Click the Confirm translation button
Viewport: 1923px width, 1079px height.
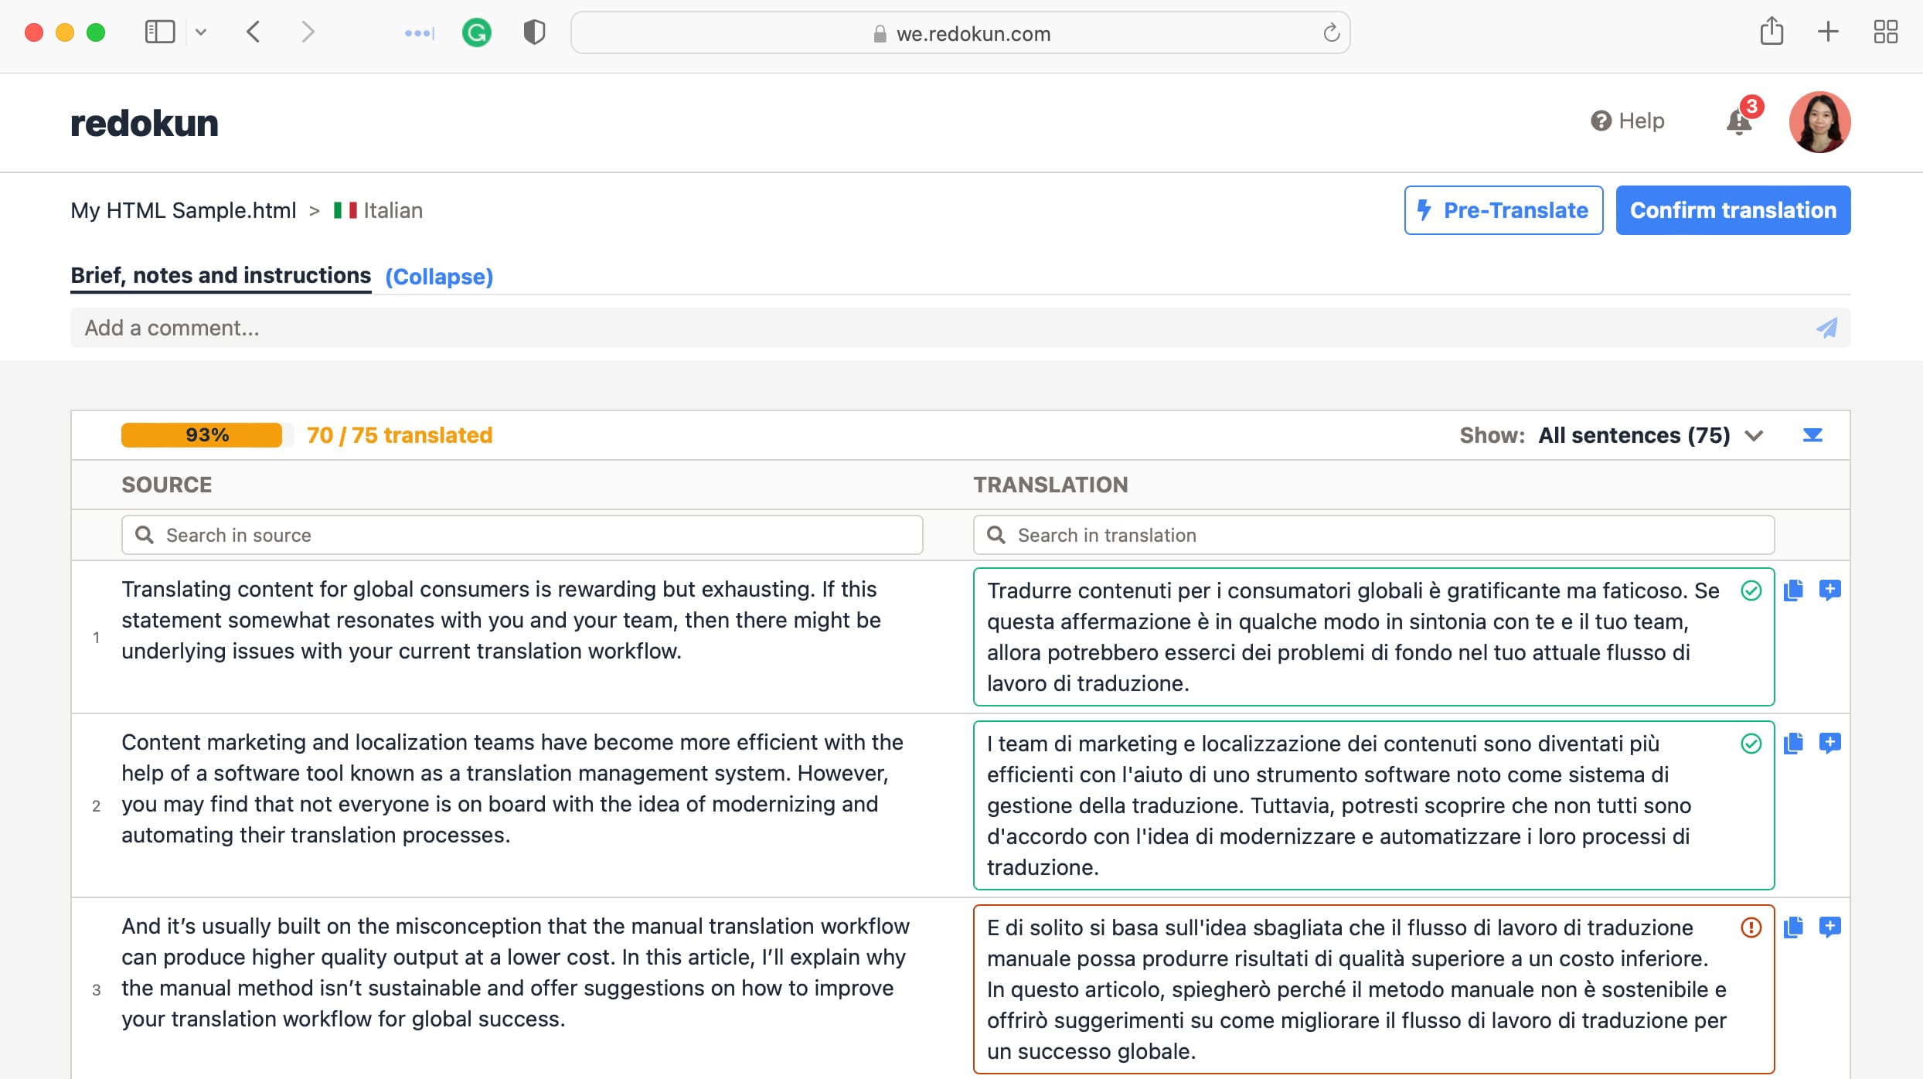pyautogui.click(x=1733, y=210)
